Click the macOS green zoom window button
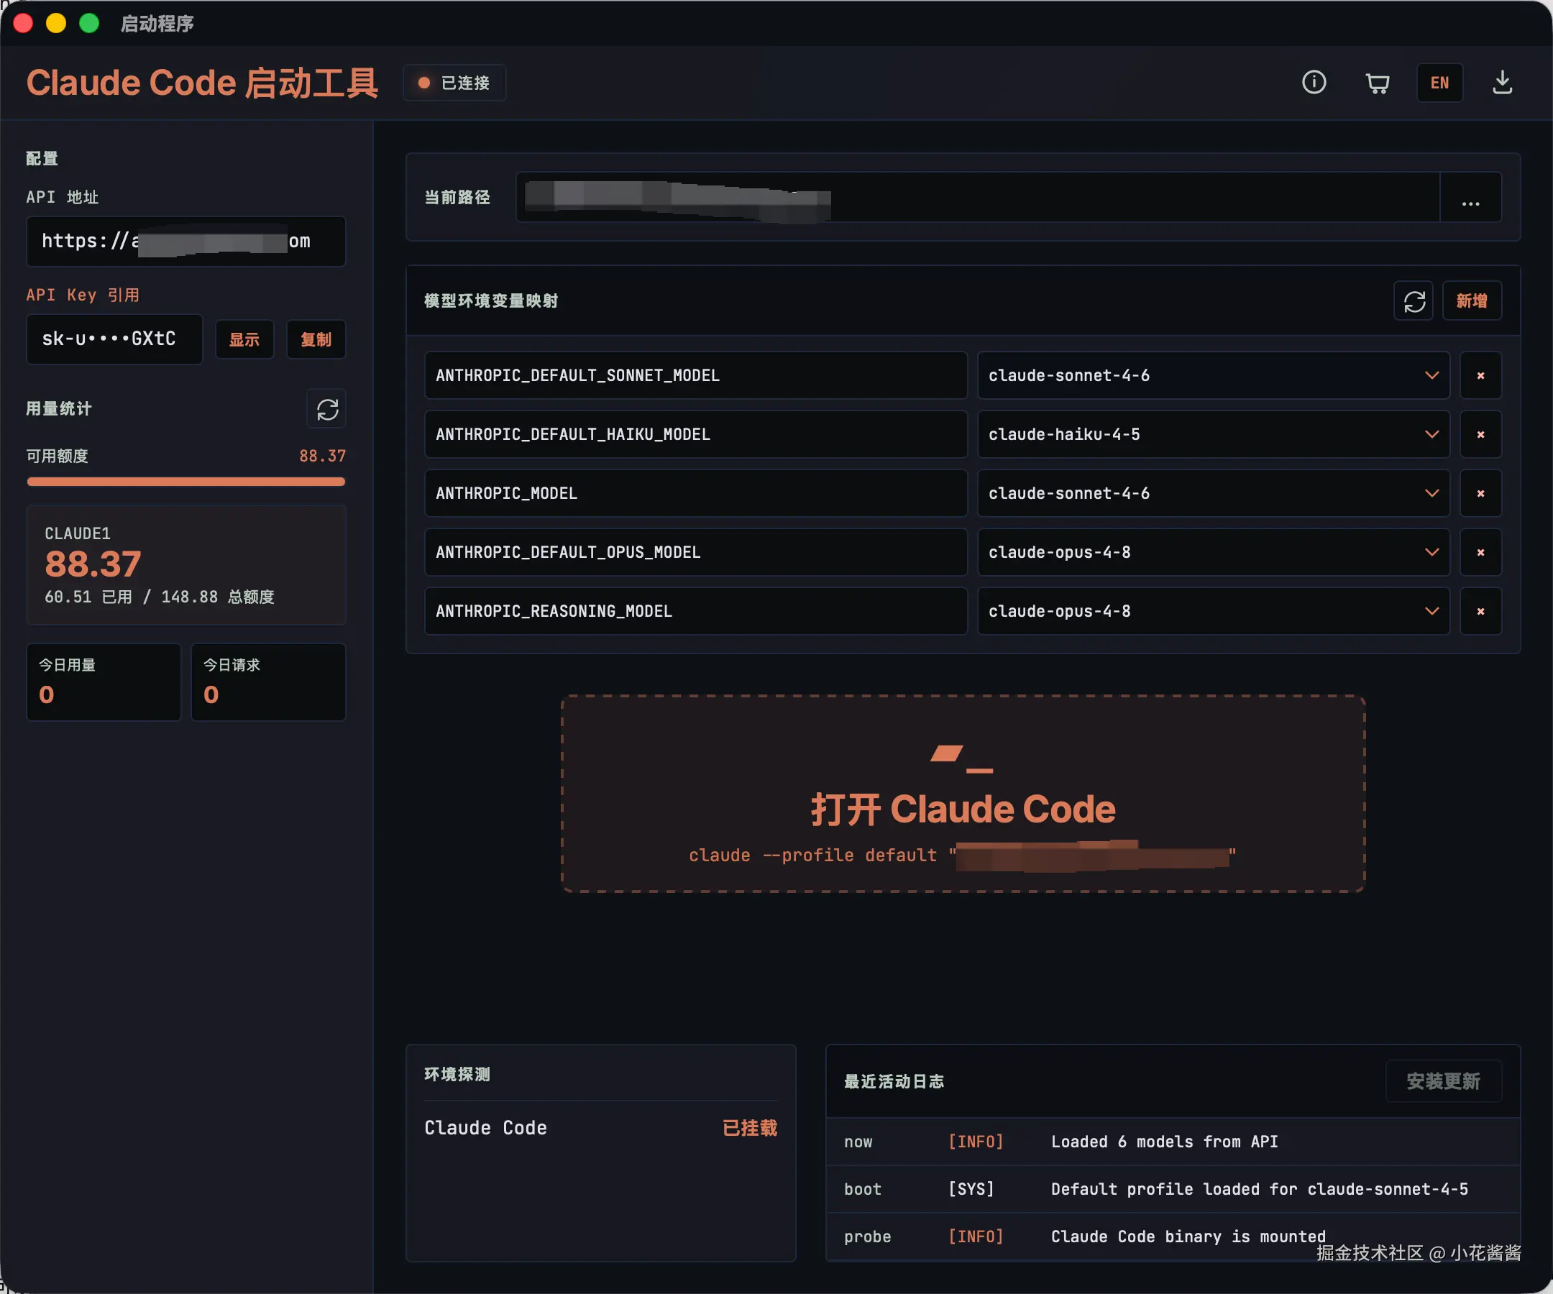Viewport: 1553px width, 1294px height. tap(89, 23)
